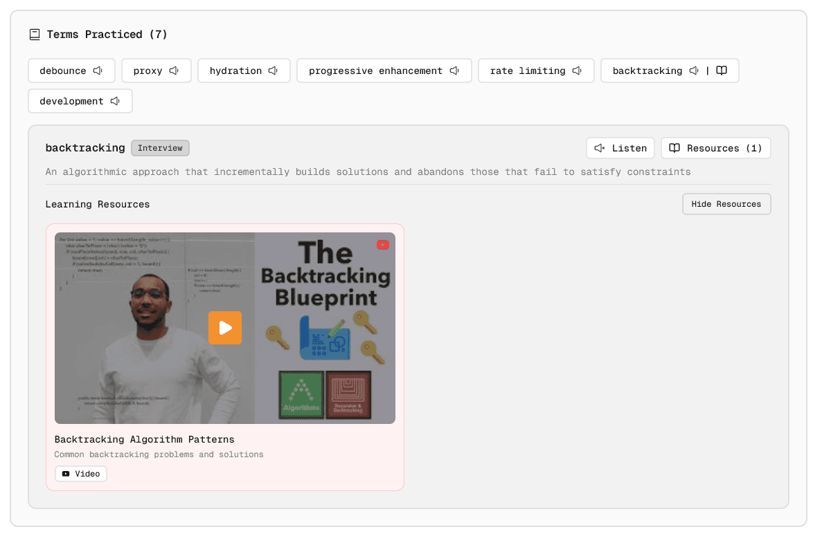Select the rate limiting term chip
Viewport: 822px width, 536px height.
[536, 71]
